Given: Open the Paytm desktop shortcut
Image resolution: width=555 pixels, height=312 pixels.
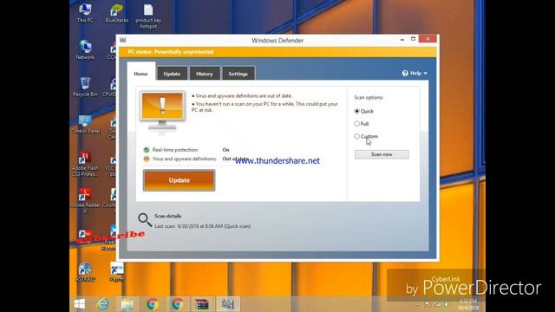Looking at the screenshot, I should [117, 271].
